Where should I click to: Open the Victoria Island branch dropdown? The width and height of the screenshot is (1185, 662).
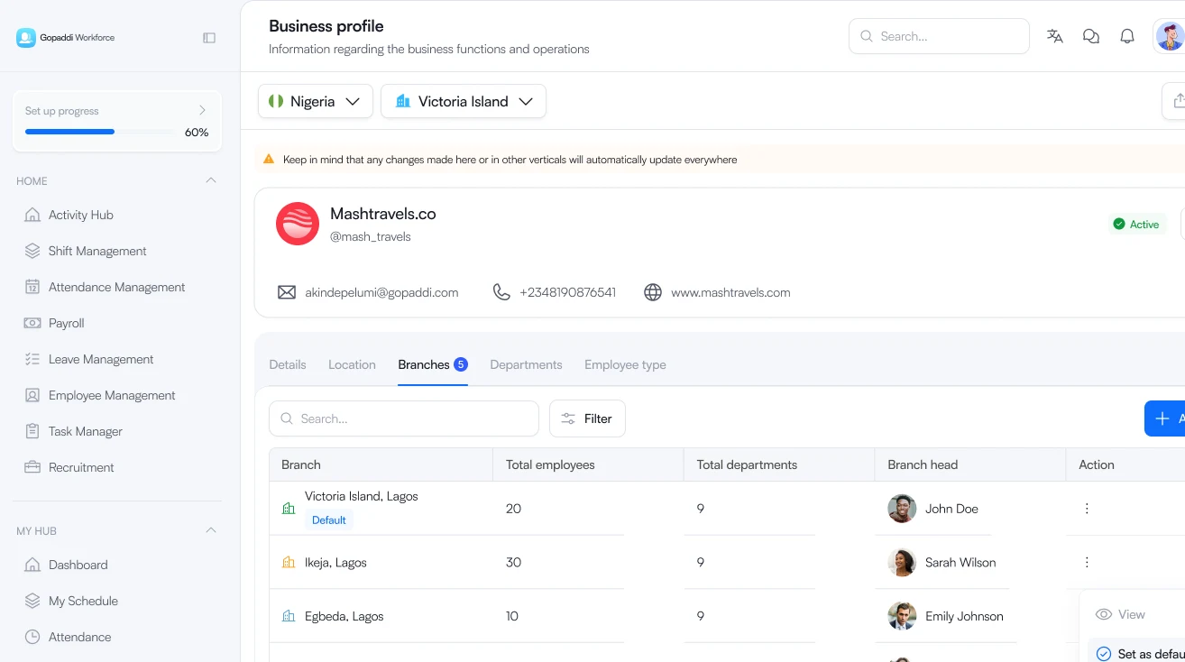tap(464, 101)
